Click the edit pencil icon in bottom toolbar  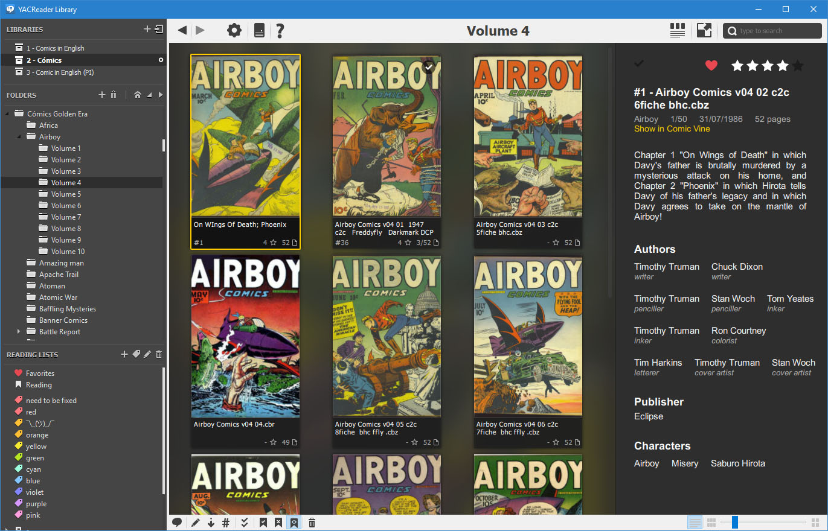point(195,523)
